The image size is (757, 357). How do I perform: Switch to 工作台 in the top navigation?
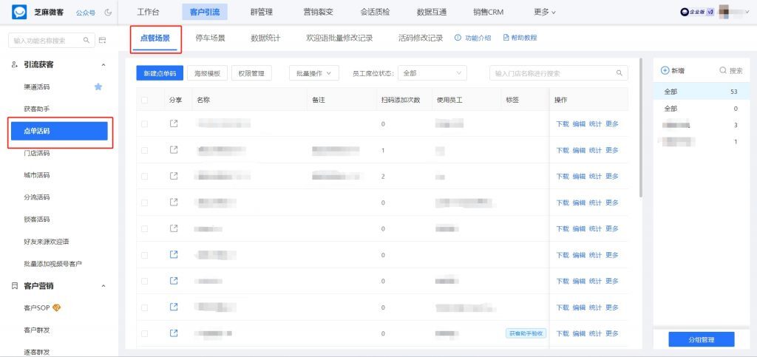click(148, 12)
